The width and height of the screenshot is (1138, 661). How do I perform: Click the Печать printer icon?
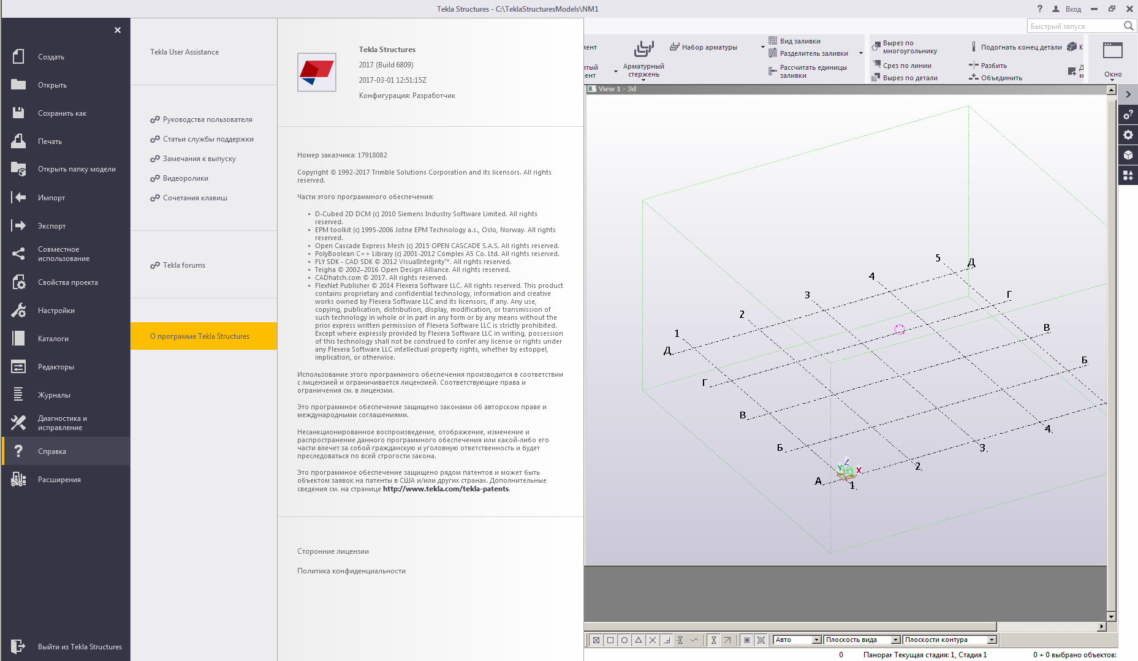click(x=18, y=141)
